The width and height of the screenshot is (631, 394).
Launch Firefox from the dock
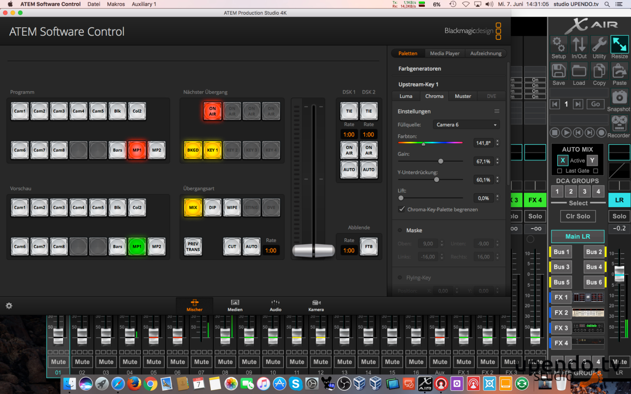click(x=134, y=383)
